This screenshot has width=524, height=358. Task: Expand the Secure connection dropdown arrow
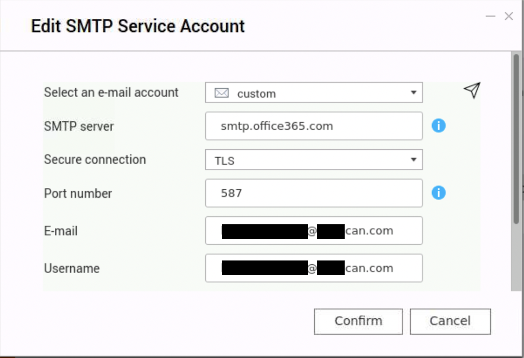point(414,160)
